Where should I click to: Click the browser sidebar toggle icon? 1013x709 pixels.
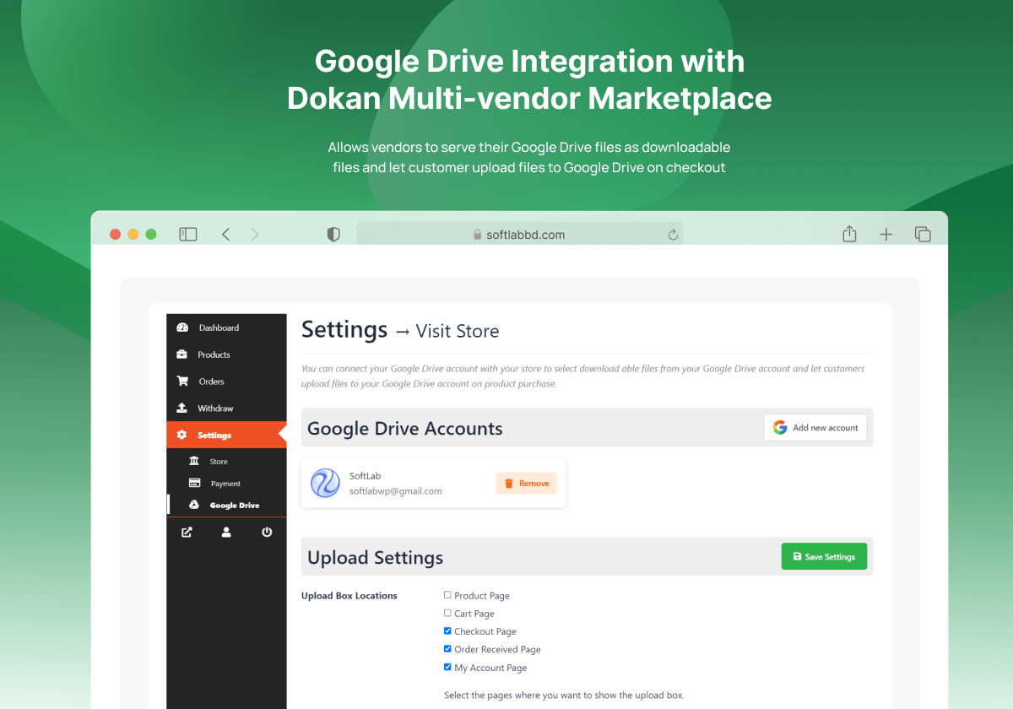point(187,234)
